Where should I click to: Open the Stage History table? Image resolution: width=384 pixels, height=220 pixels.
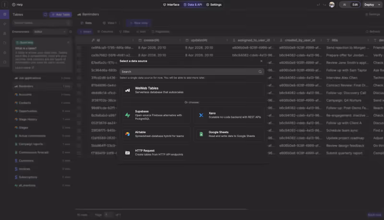42,119
